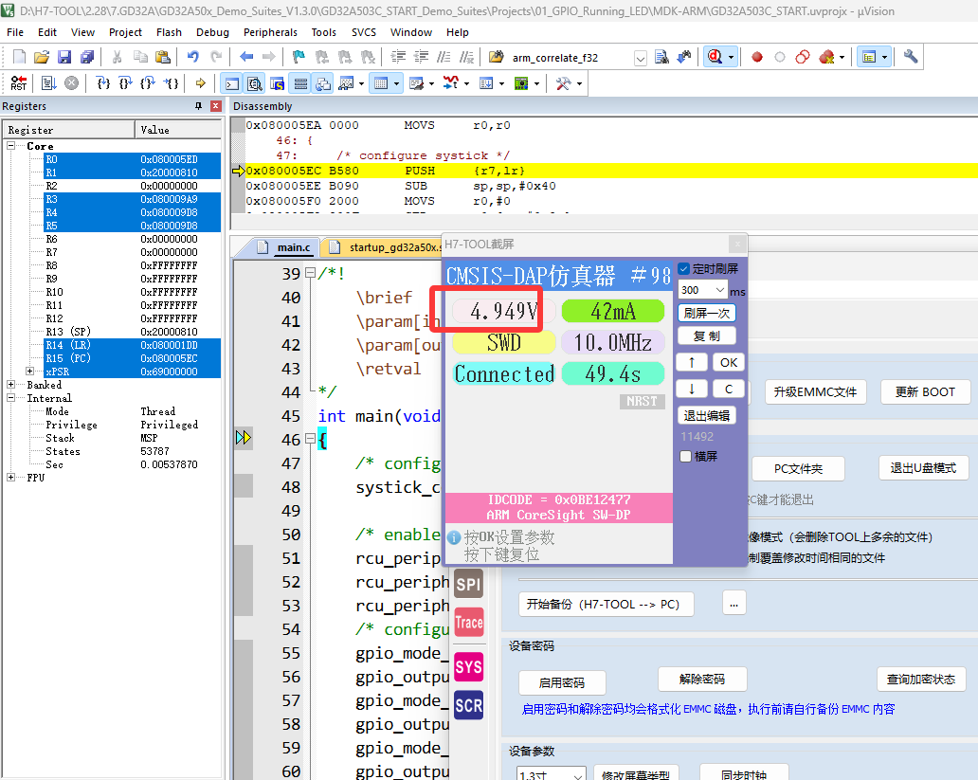Viewport: 978px width, 780px height.
Task: Click the wrench Configuration icon
Action: [911, 57]
